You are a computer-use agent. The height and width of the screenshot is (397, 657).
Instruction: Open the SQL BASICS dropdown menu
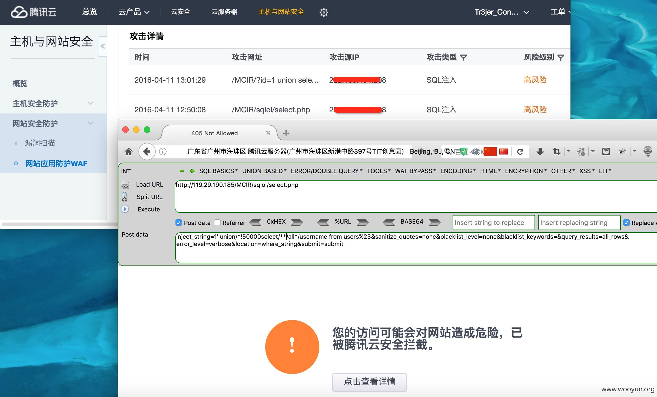[x=218, y=171]
